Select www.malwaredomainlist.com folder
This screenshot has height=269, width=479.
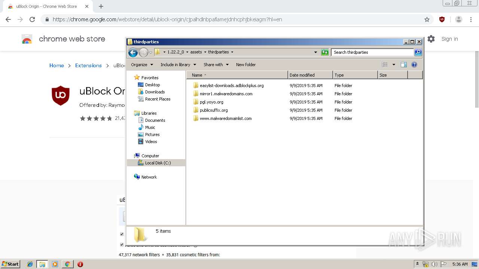[x=226, y=118]
